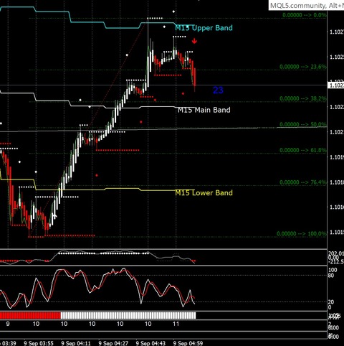Screen dimensions: 344x346
Task: Click the white segment of the trend histogram
Action: (128, 316)
